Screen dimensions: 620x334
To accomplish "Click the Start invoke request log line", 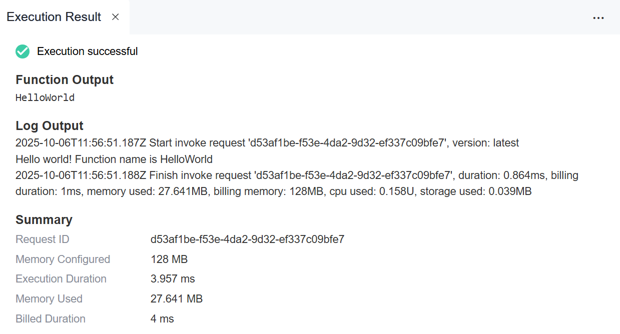I will tap(267, 143).
